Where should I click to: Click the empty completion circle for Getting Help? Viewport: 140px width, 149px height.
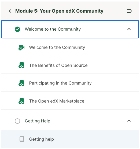tap(17, 121)
